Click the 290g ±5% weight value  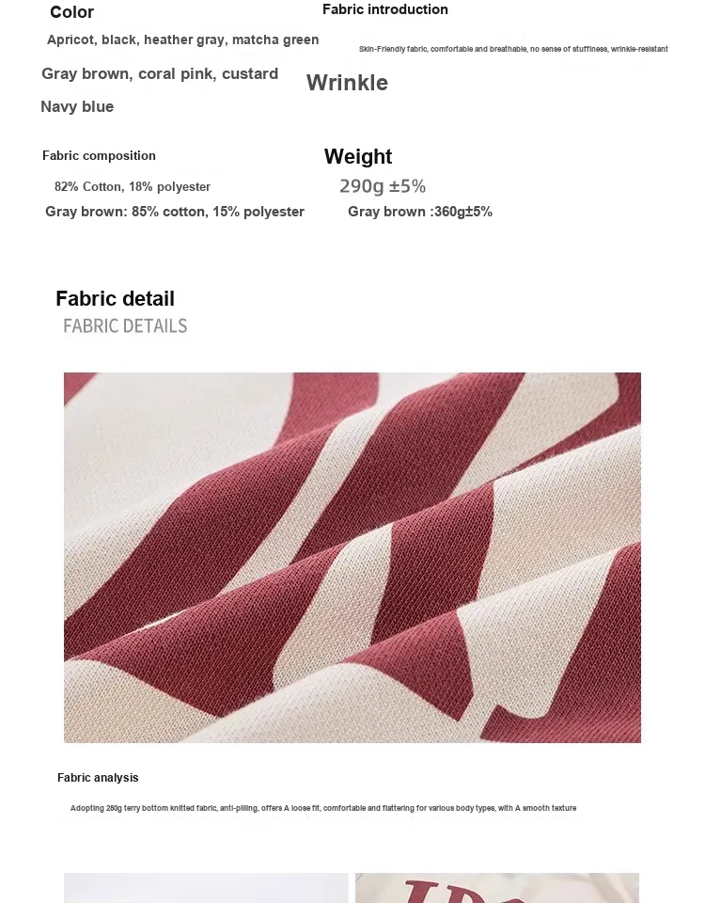point(383,186)
